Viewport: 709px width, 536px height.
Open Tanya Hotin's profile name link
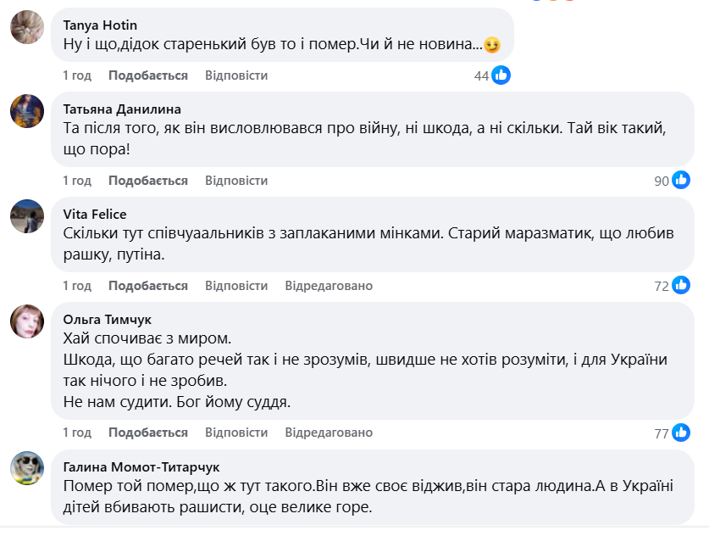click(100, 25)
